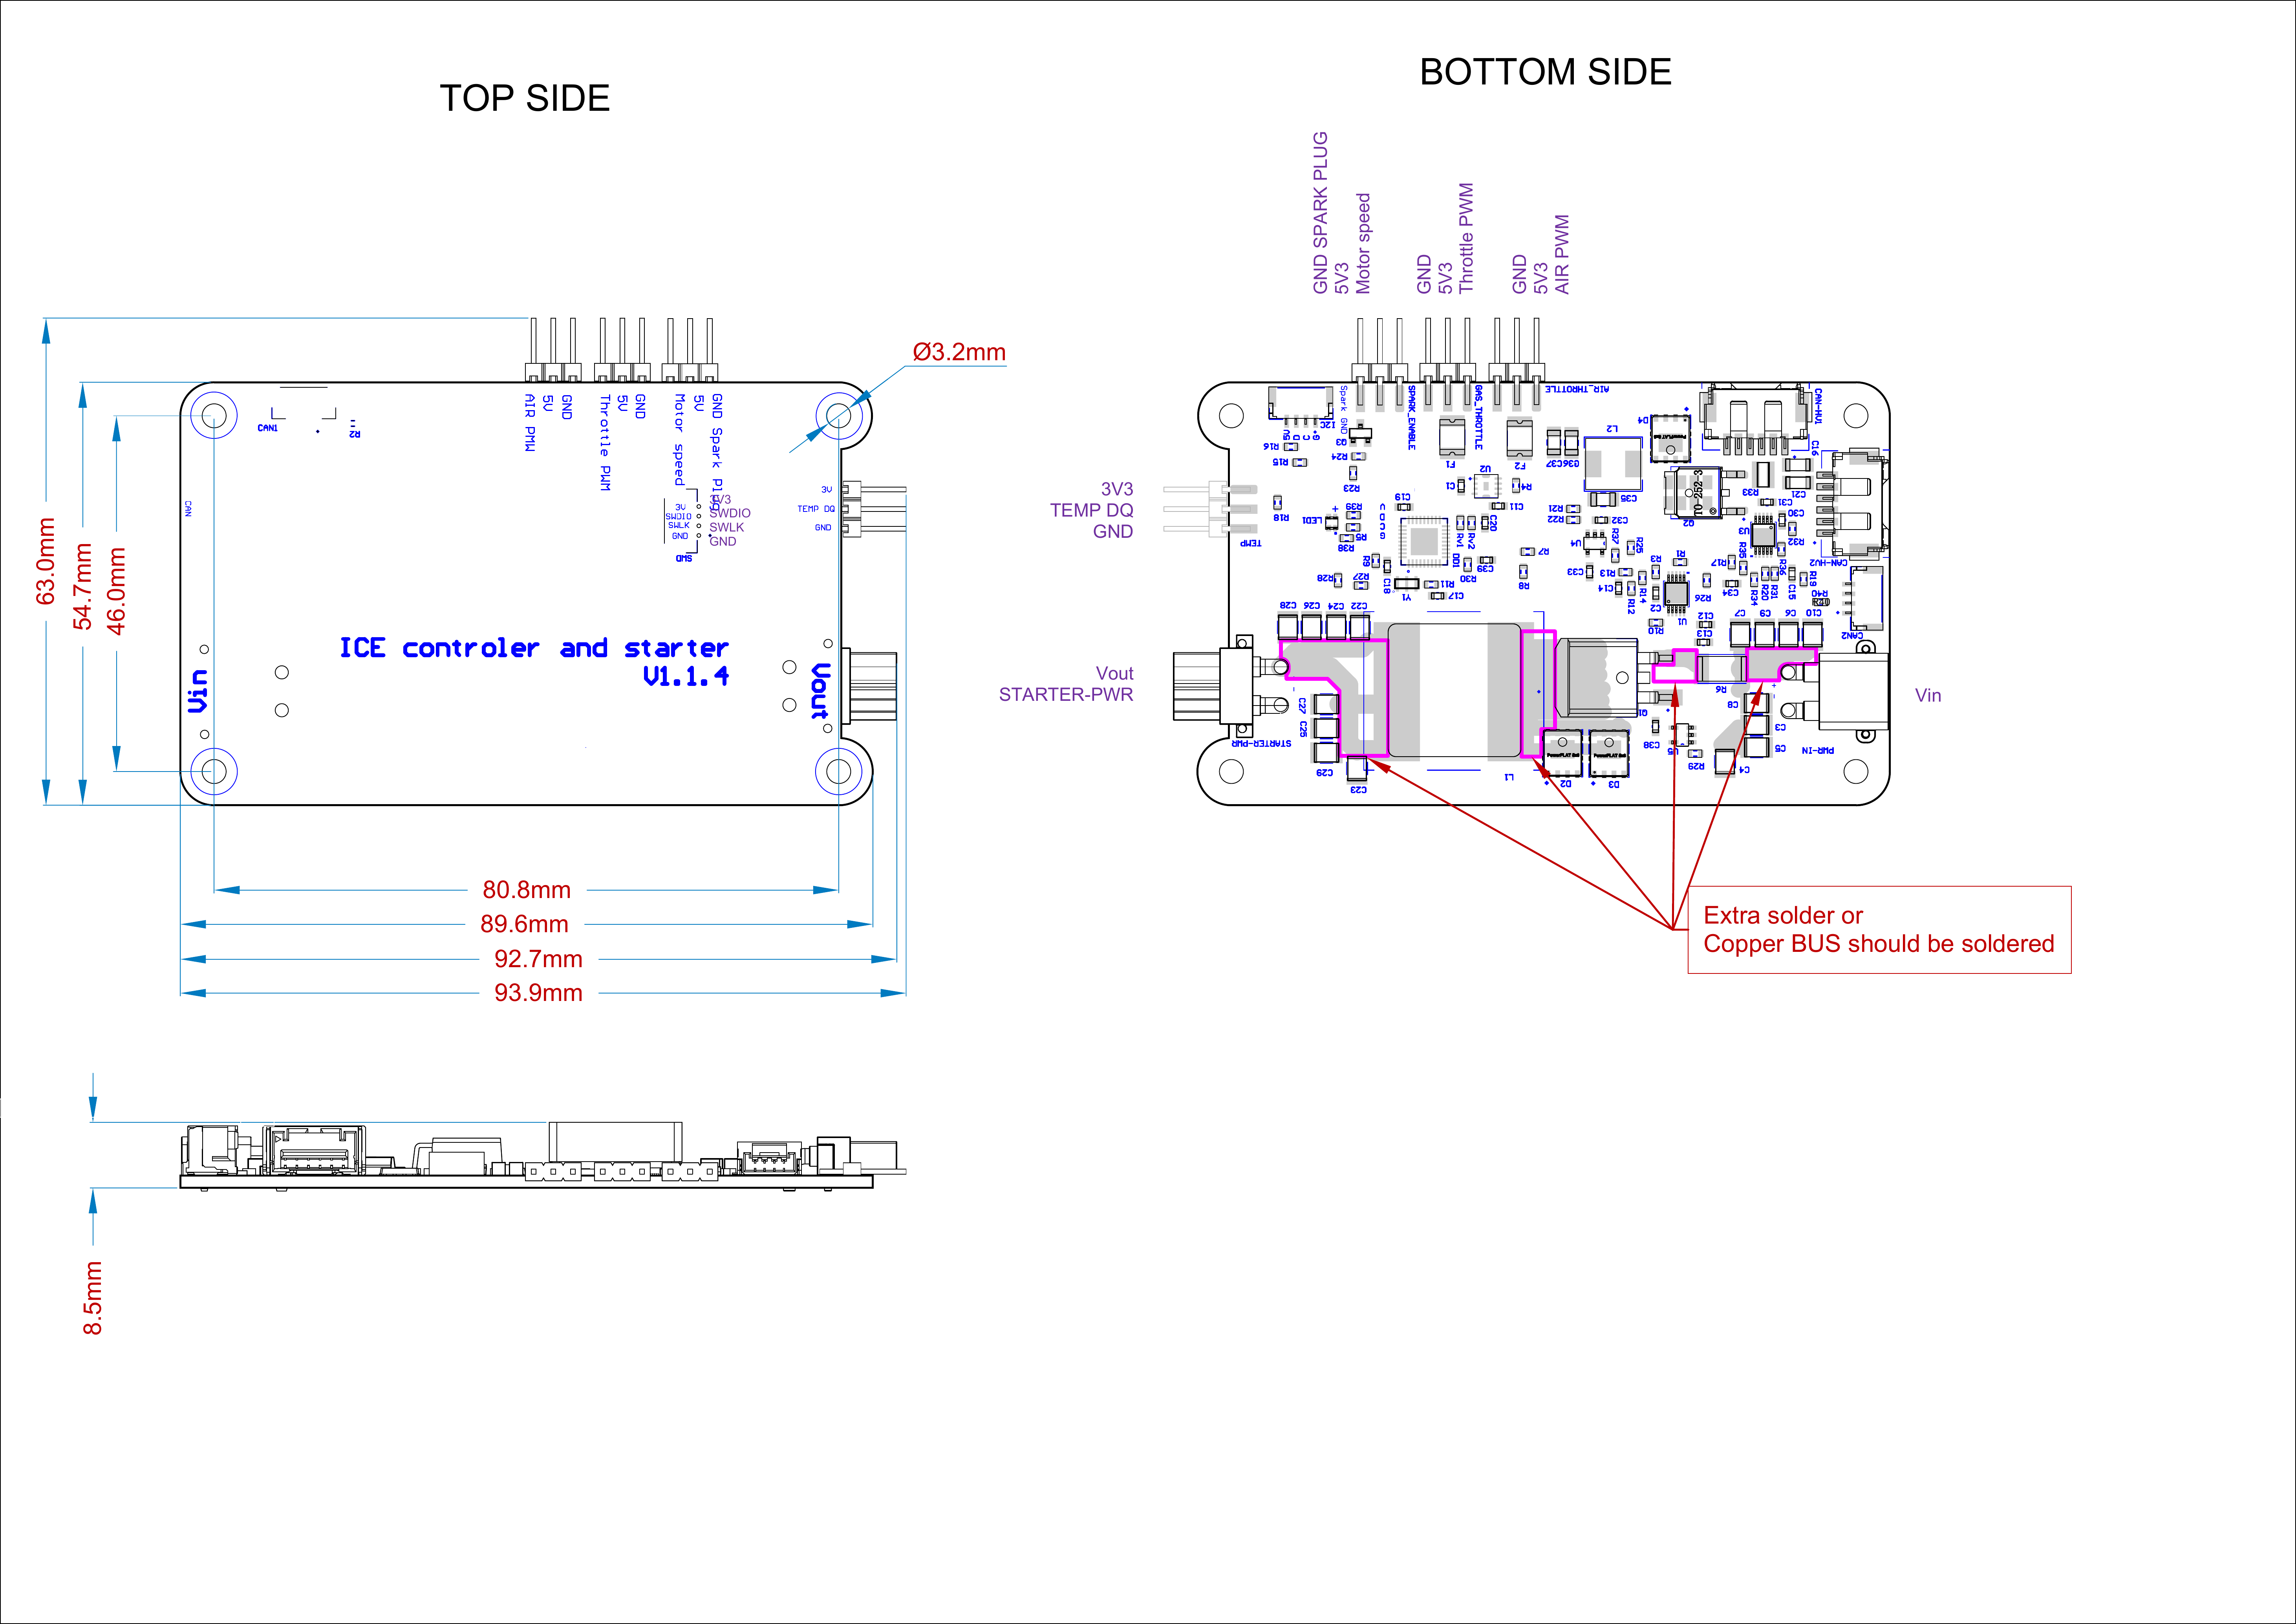
Task: Select the 93.9mm horizontal dimension
Action: point(538,993)
